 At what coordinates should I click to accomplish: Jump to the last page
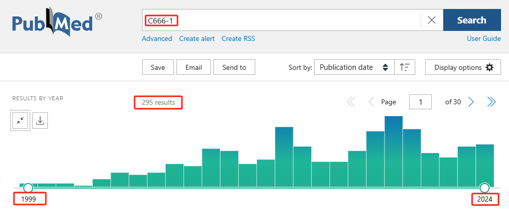[x=492, y=102]
